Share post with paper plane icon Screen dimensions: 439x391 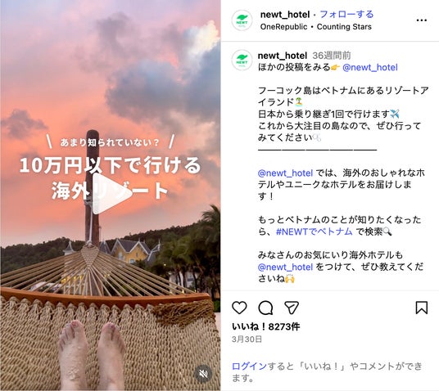[x=292, y=308]
